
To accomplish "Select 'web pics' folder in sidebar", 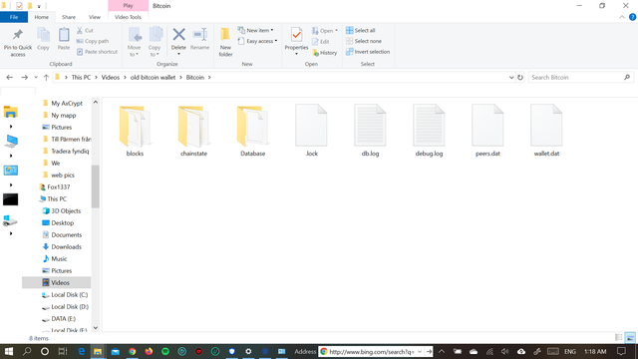I will pos(63,176).
